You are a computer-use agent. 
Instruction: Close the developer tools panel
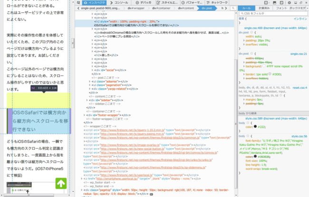pos(307,2)
